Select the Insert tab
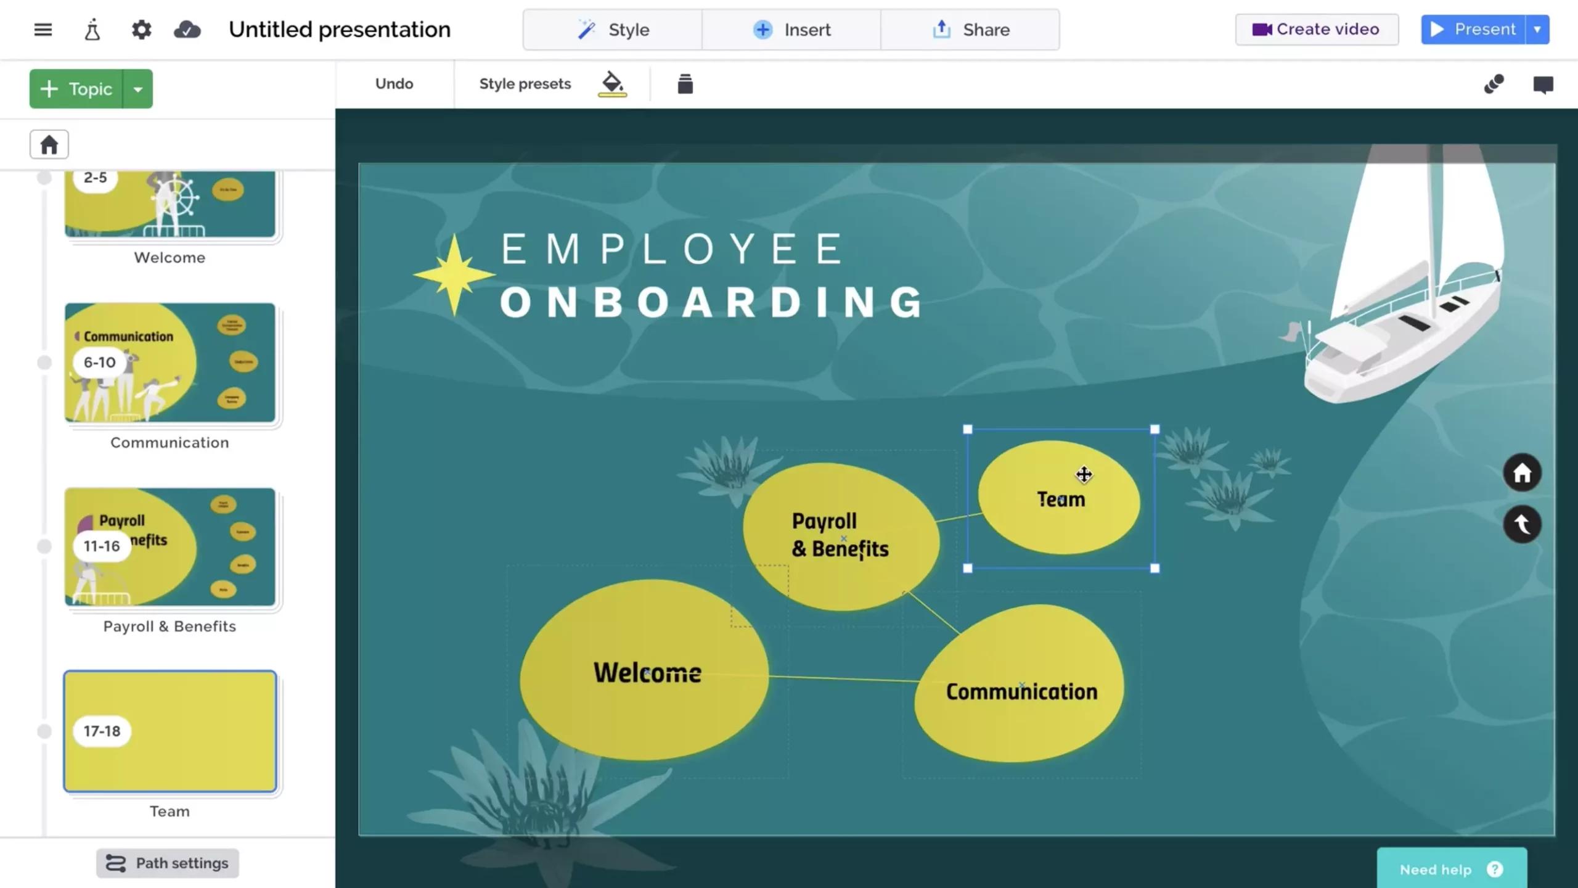This screenshot has height=888, width=1578. click(x=789, y=29)
